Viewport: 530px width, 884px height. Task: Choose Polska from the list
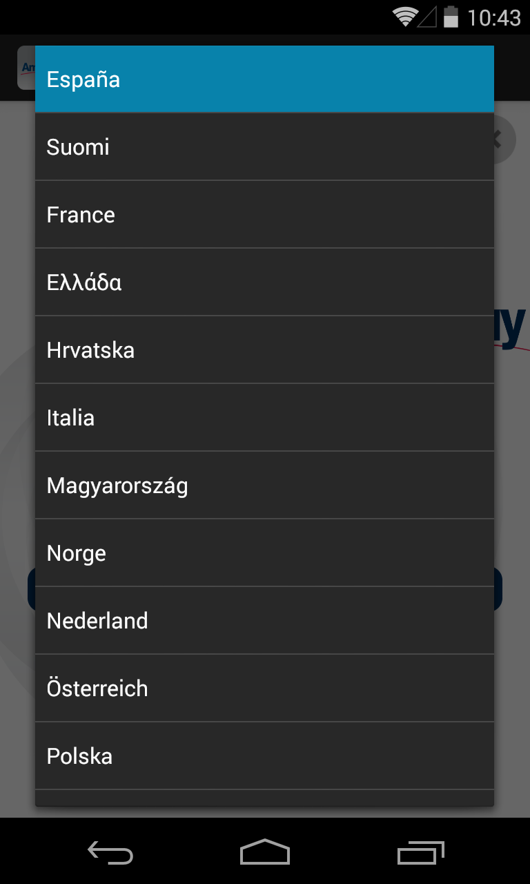coord(264,756)
